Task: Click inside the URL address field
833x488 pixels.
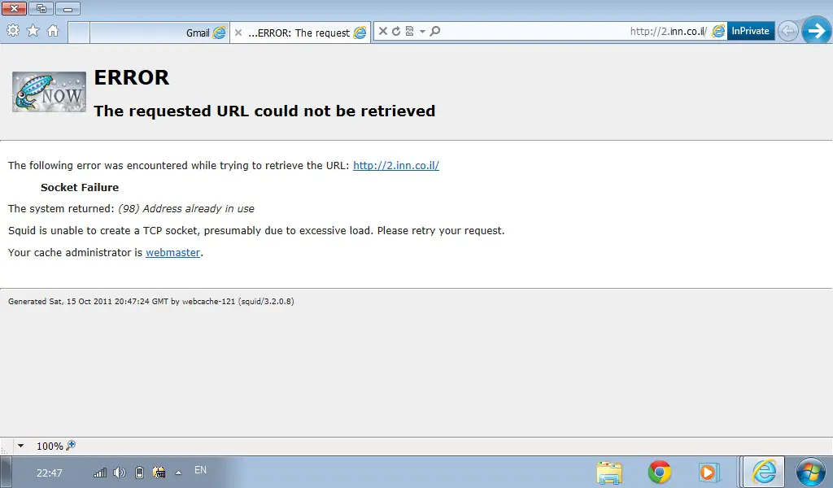Action: click(x=569, y=32)
